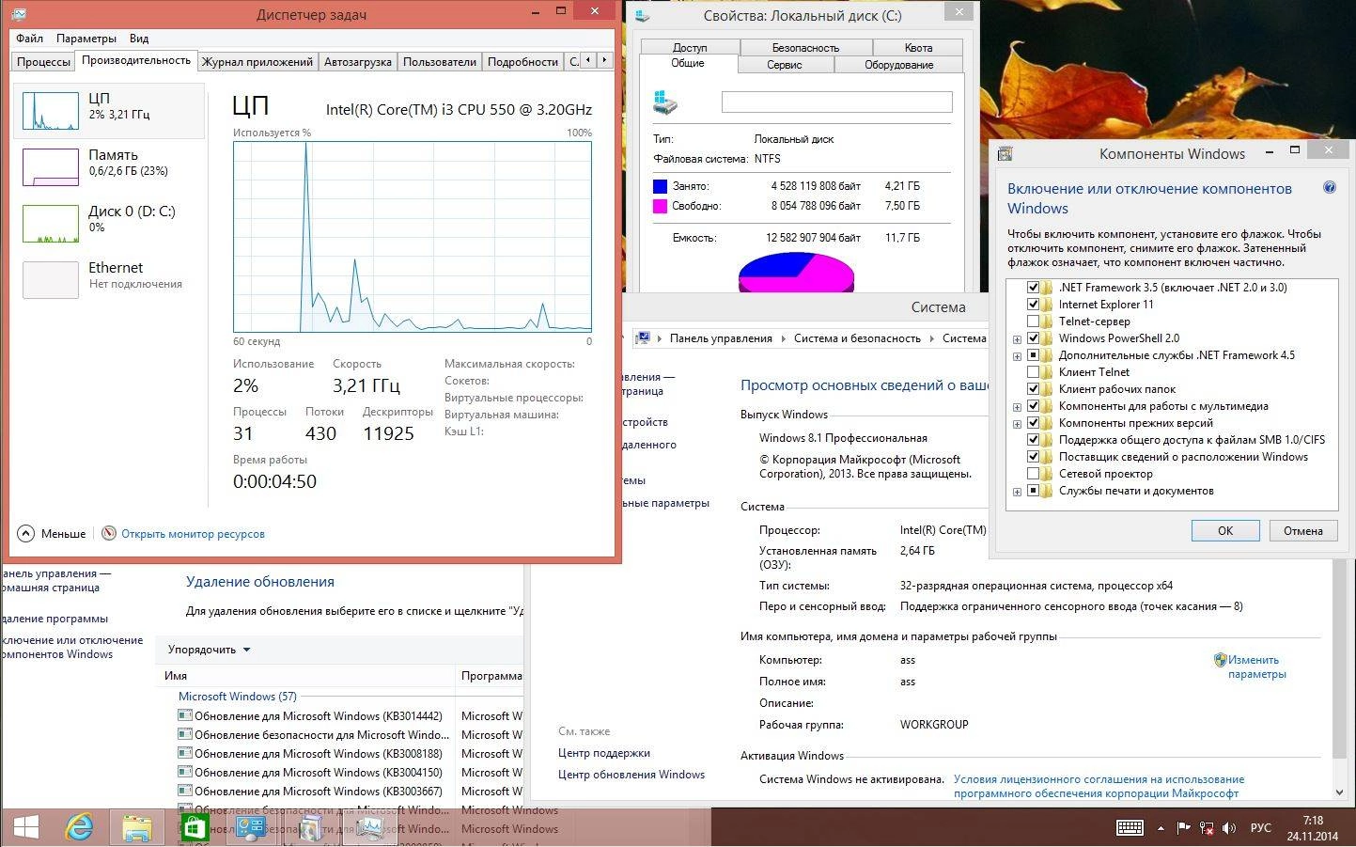
Task: Click help icon in Компоненты Windows dialog
Action: pos(1330,188)
